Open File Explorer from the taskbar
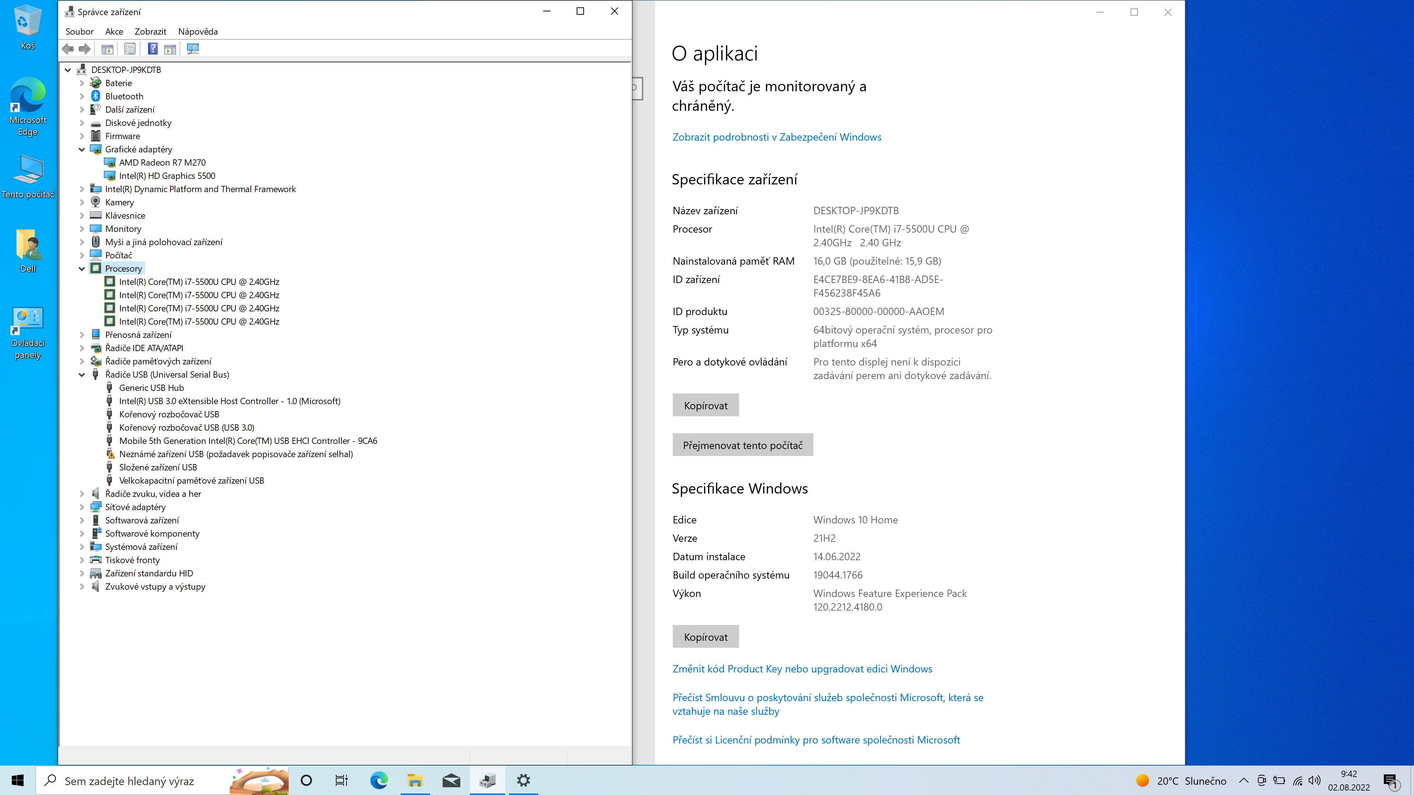The image size is (1414, 795). point(415,780)
